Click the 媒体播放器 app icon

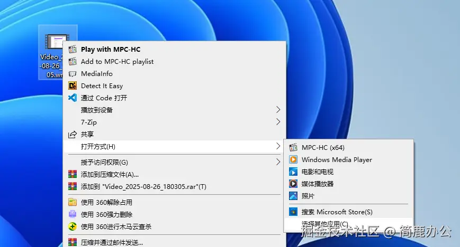[x=293, y=184]
